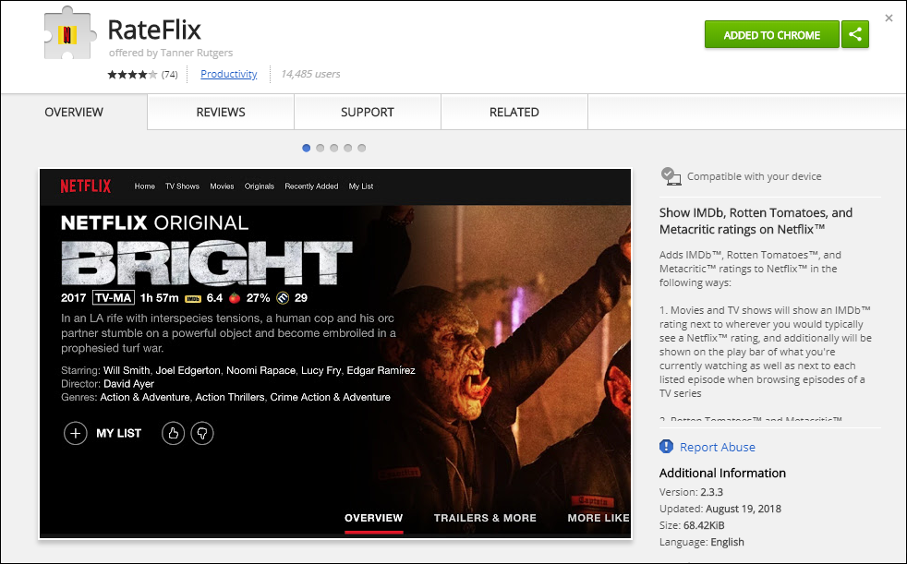907x564 pixels.
Task: Click the Crime Action & Adventure genre
Action: click(331, 398)
